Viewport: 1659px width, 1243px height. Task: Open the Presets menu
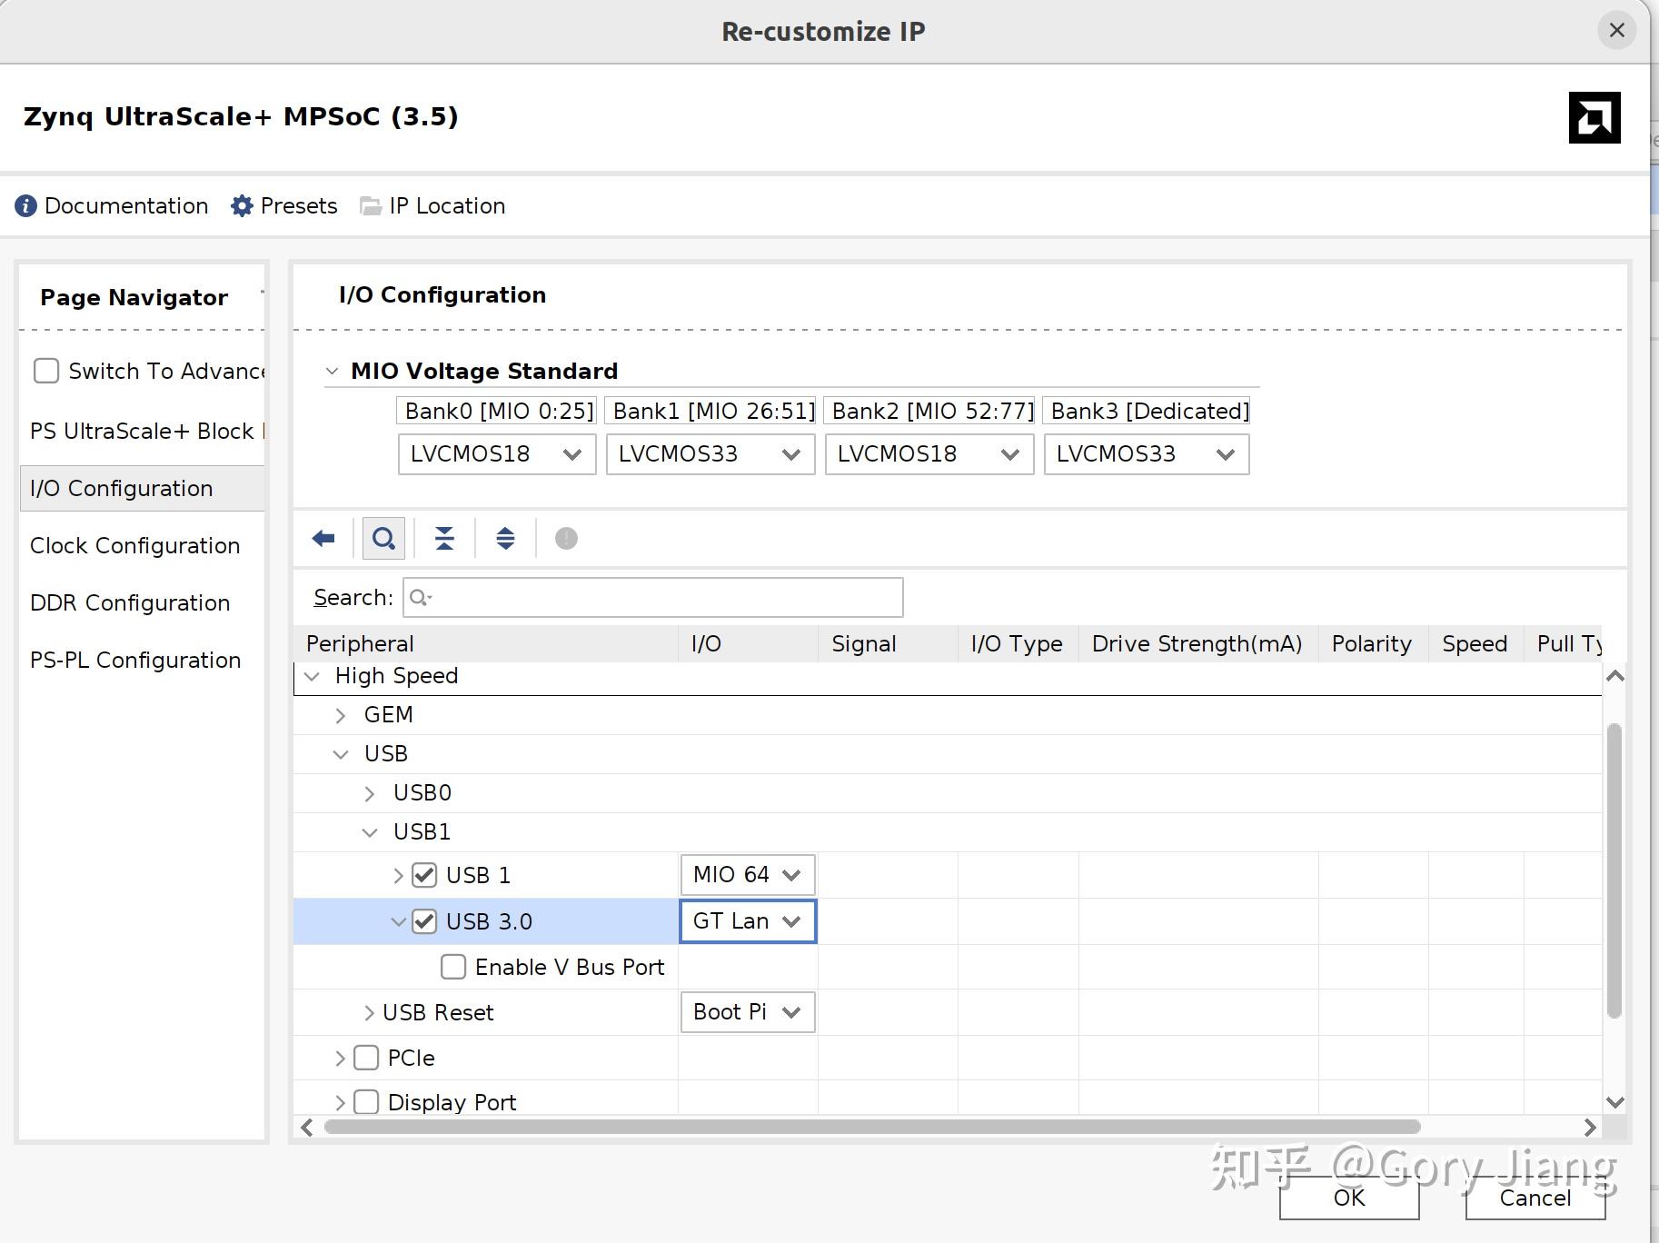284,205
